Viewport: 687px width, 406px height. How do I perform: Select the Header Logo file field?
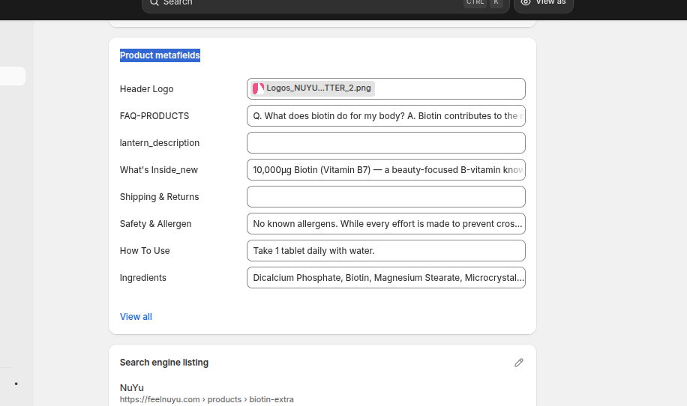point(450,88)
